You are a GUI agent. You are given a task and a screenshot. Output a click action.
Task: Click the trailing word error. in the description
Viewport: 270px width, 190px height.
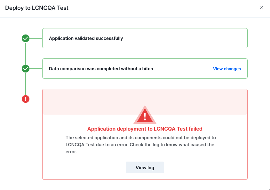(x=71, y=152)
